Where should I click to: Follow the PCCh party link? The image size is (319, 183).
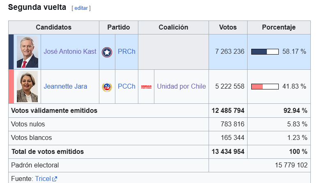[x=126, y=86]
